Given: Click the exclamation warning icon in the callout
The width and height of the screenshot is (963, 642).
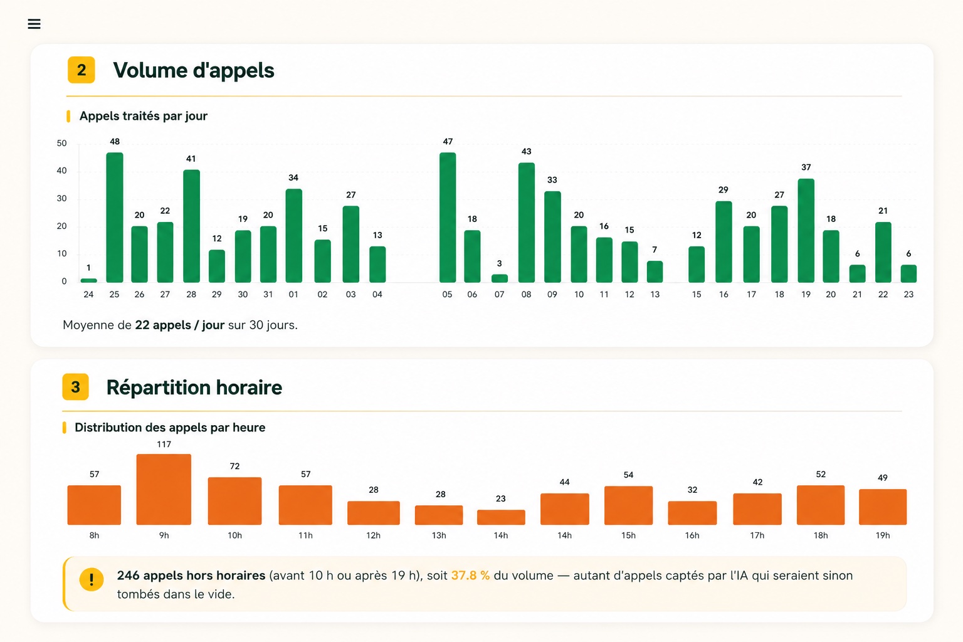Looking at the screenshot, I should (x=92, y=579).
